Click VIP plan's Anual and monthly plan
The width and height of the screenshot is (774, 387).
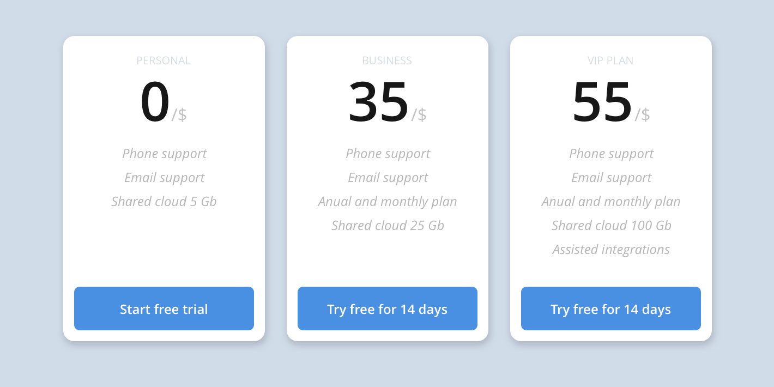tap(611, 202)
